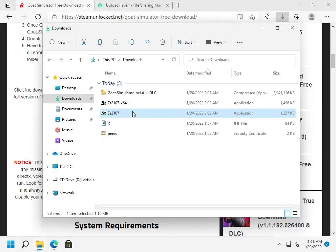The height and width of the screenshot is (252, 336).
Task: Switch to details view layout icon in status bar
Action: click(x=288, y=213)
